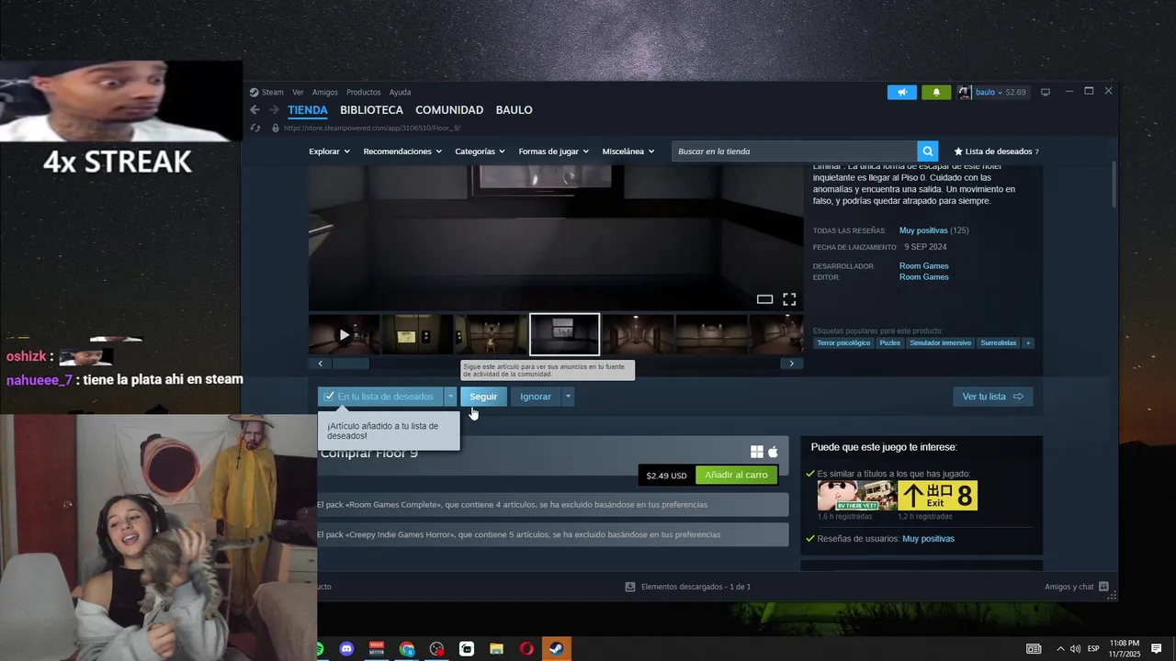This screenshot has height=661, width=1176.
Task: Click in the Buscar en la tienda field
Action: 795,151
